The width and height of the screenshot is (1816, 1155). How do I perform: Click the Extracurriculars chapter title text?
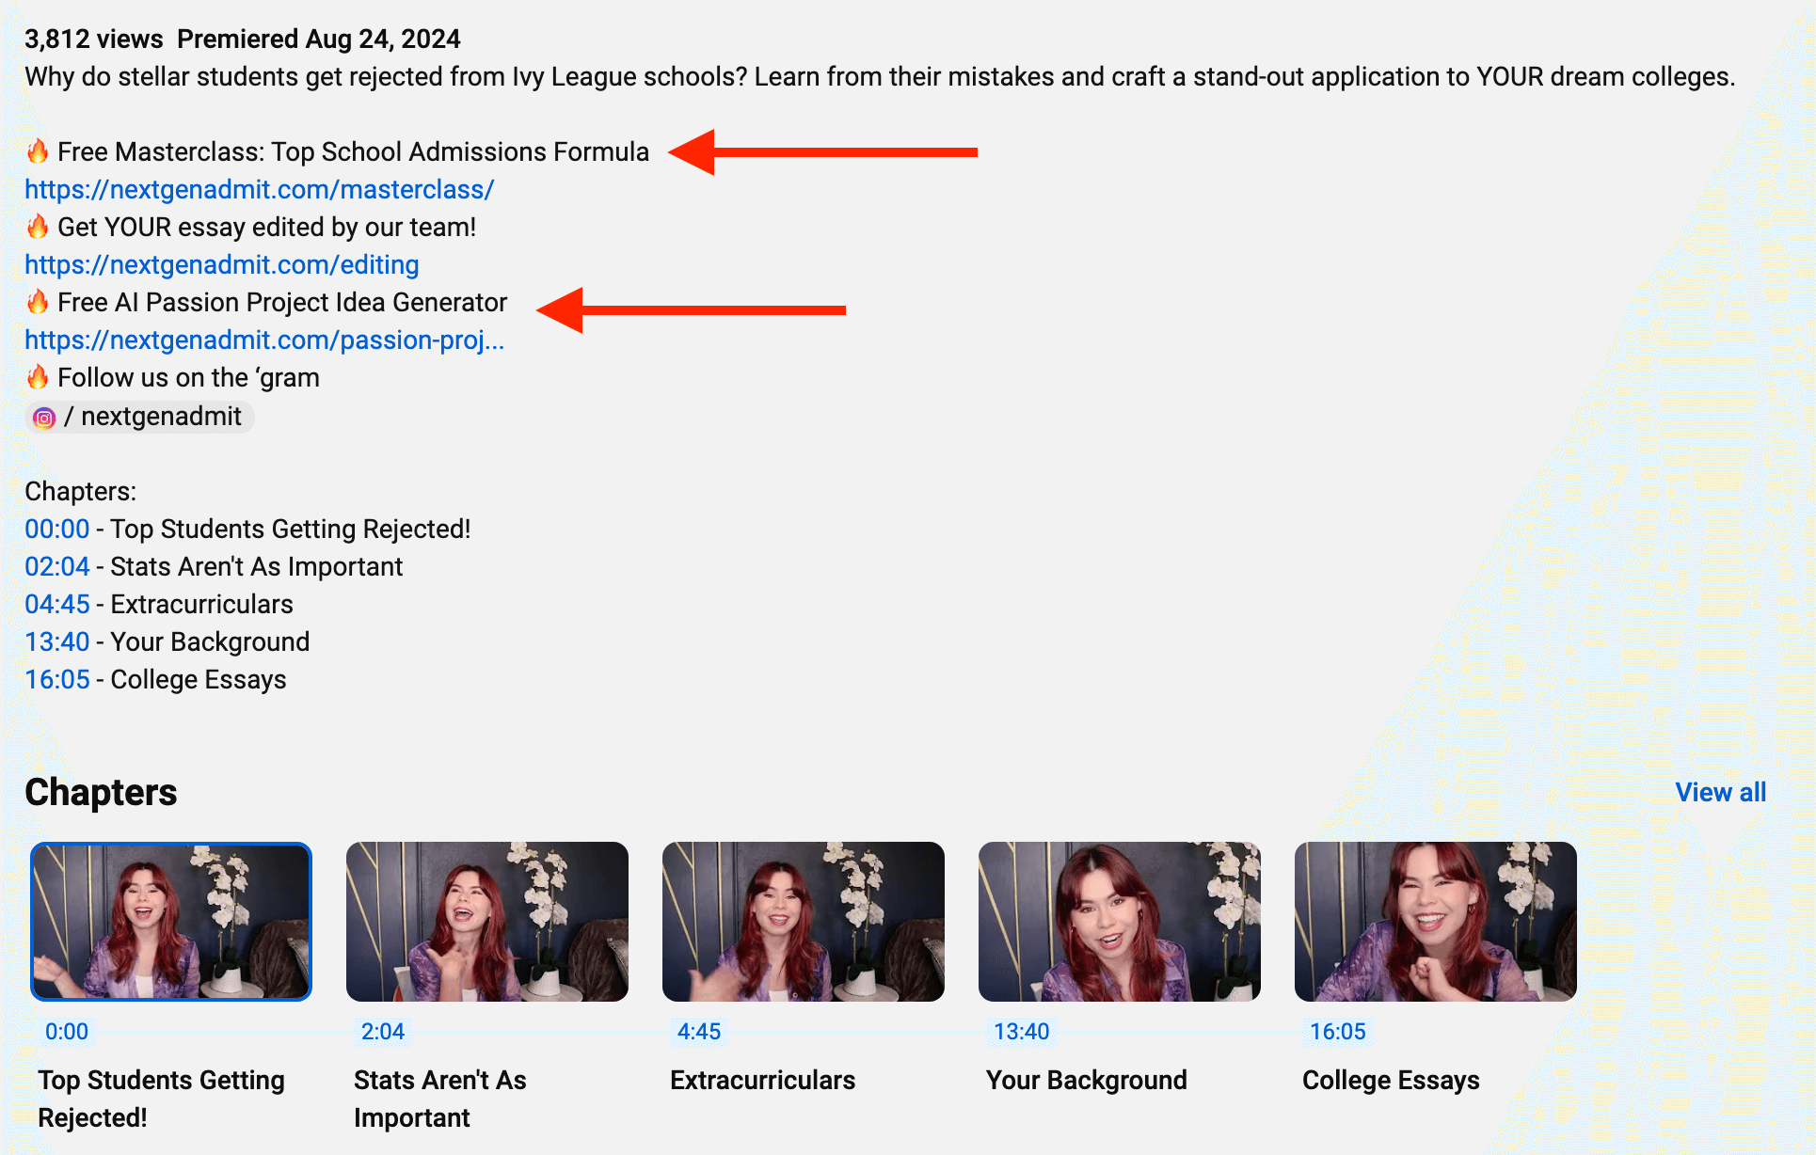point(762,1080)
